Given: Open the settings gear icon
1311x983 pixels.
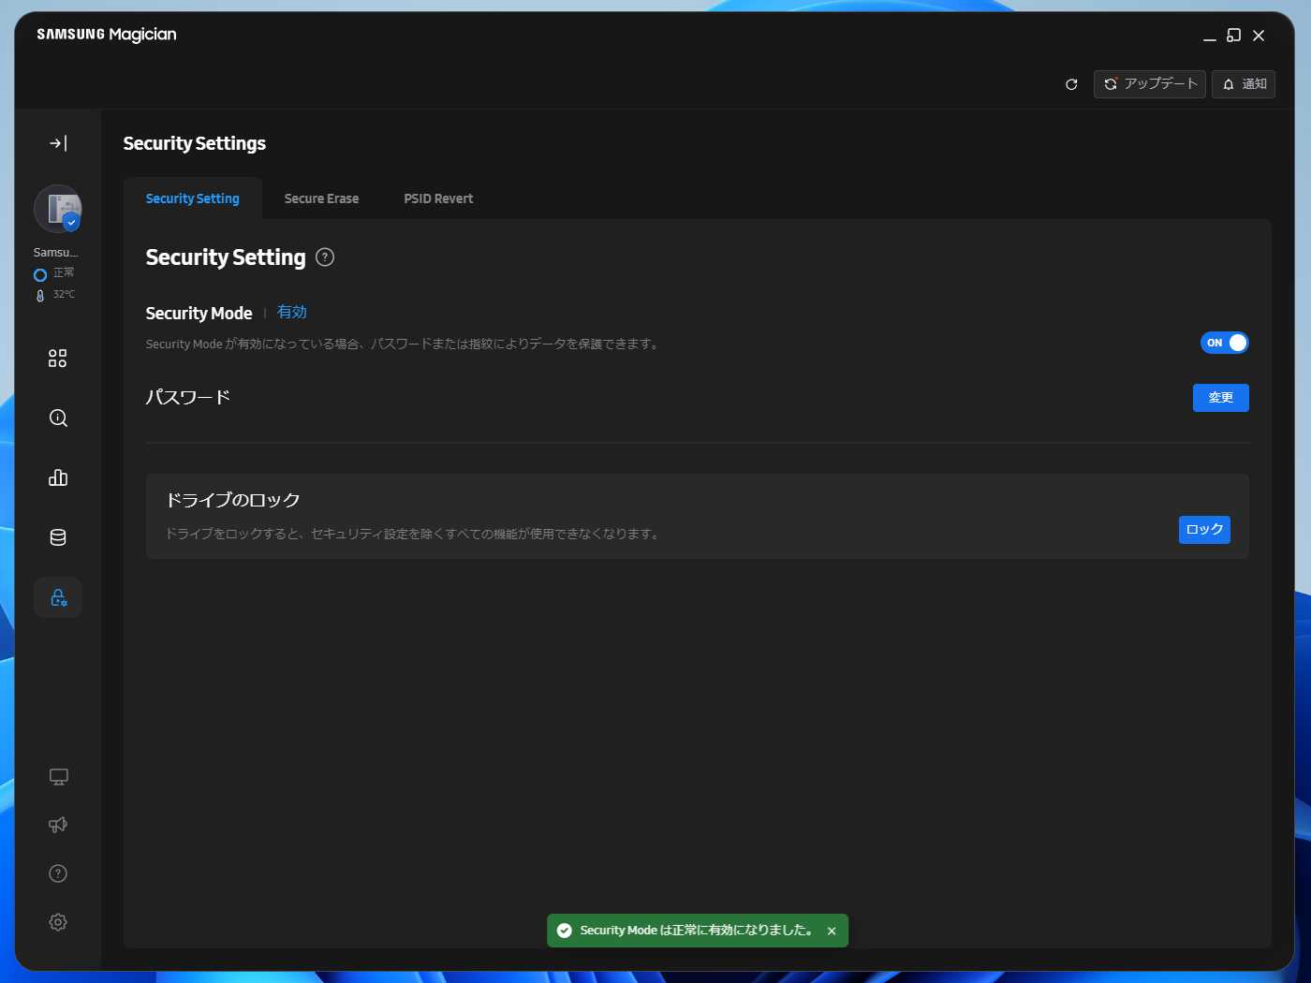Looking at the screenshot, I should tap(58, 922).
